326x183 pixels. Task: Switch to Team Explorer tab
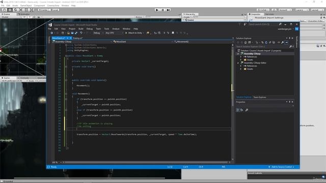click(260, 97)
